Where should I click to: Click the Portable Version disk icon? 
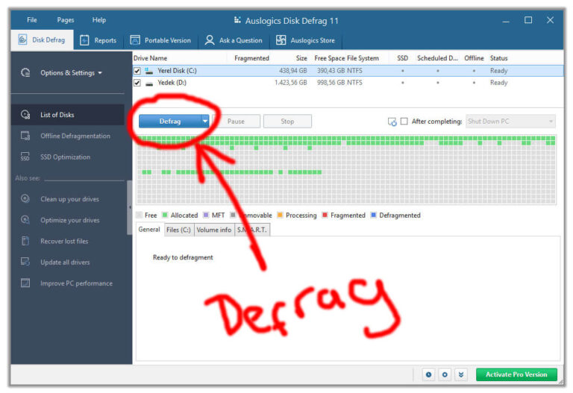pyautogui.click(x=135, y=40)
